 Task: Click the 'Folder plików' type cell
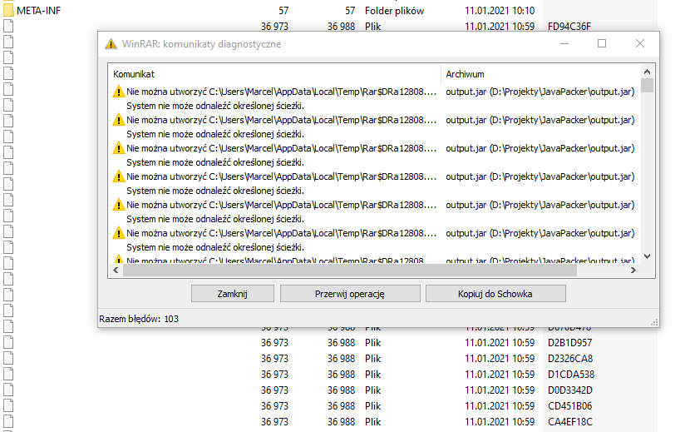click(x=394, y=11)
